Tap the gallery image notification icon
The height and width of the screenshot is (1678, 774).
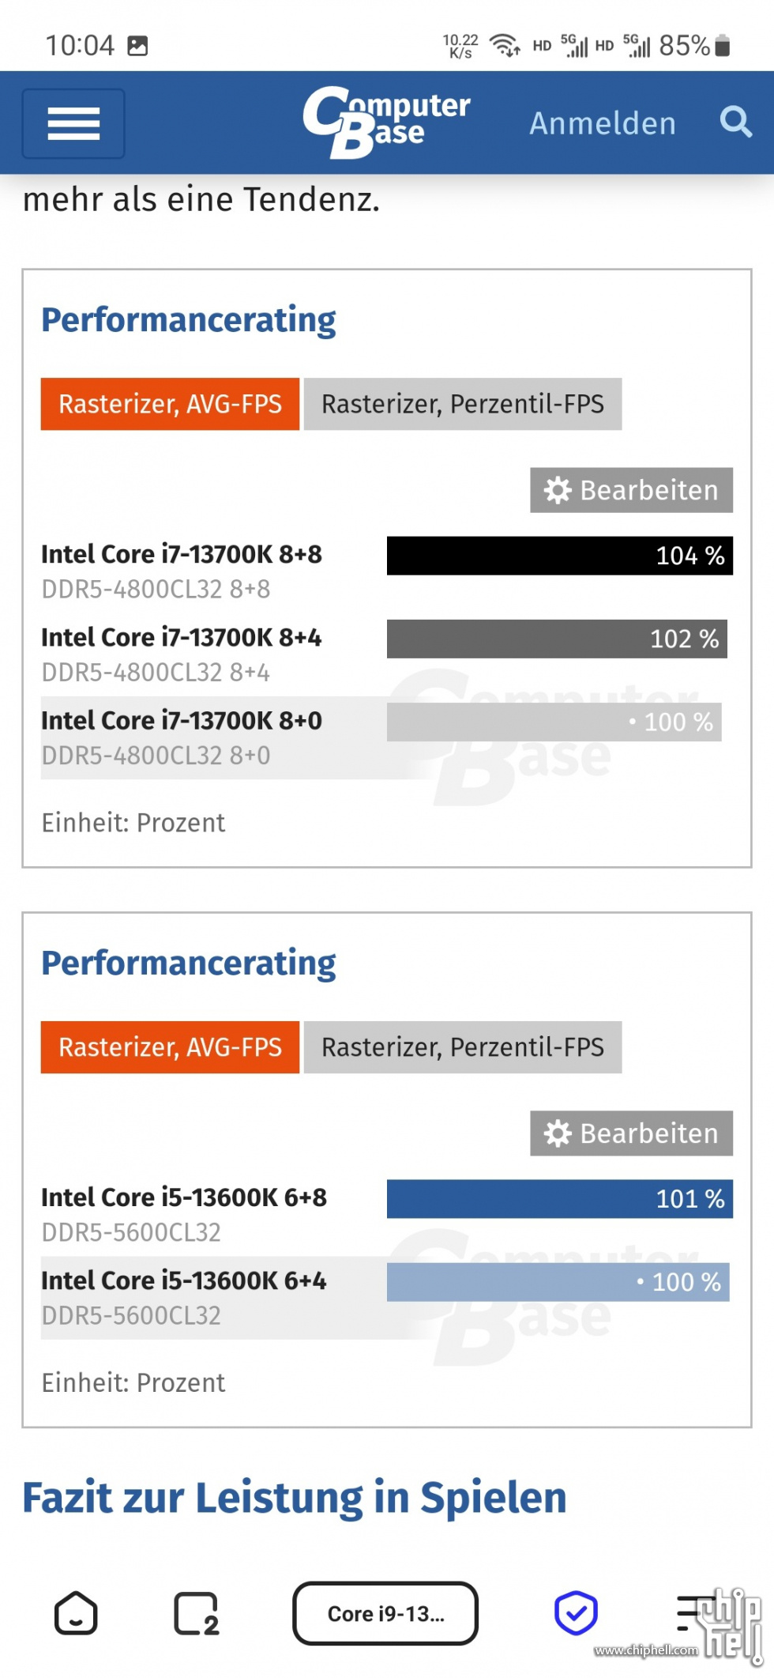pos(137,46)
